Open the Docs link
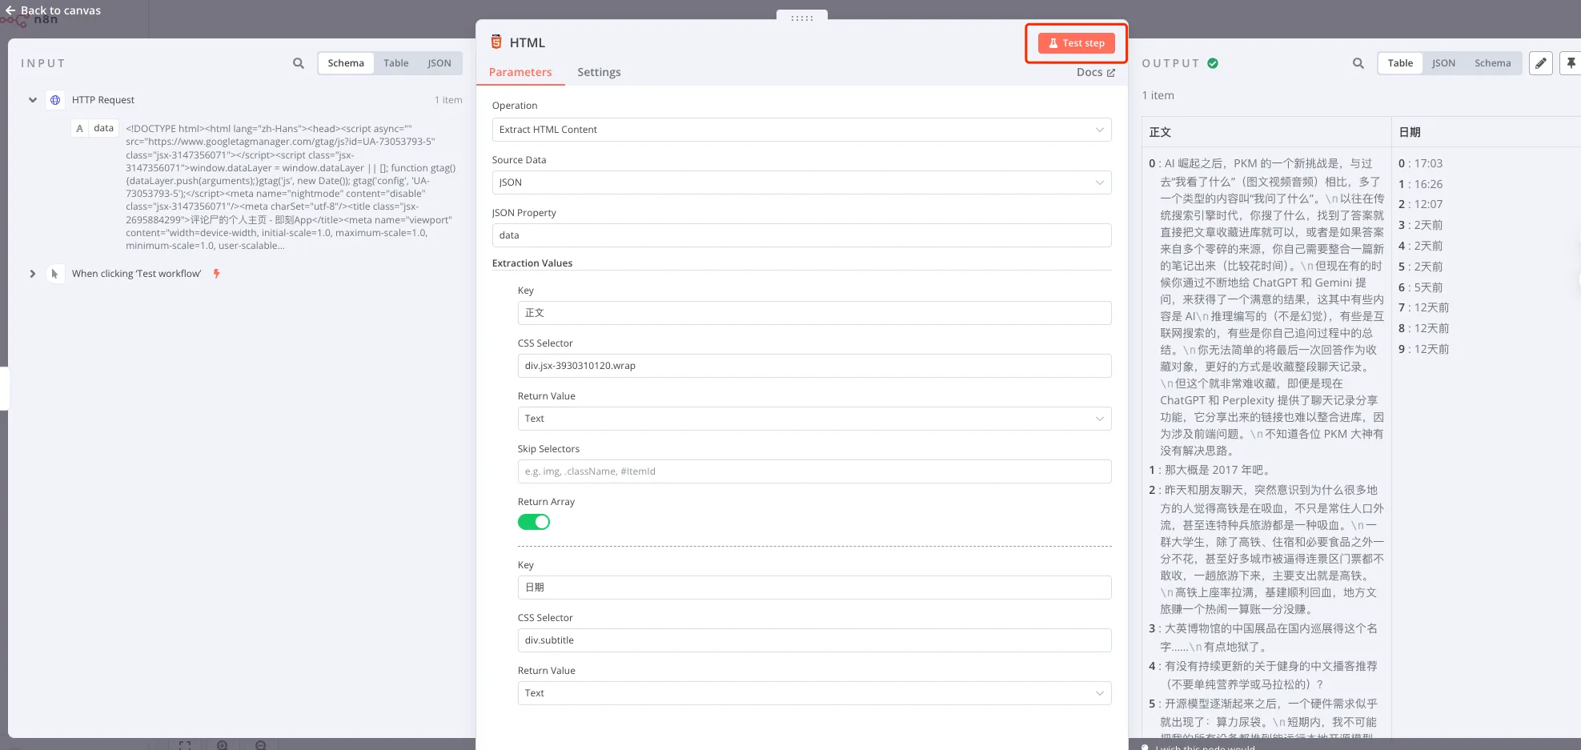The image size is (1581, 750). 1095,72
